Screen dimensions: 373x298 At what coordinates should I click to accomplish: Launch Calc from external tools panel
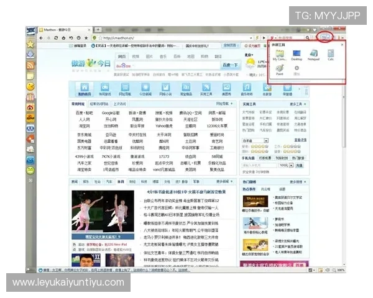(331, 55)
